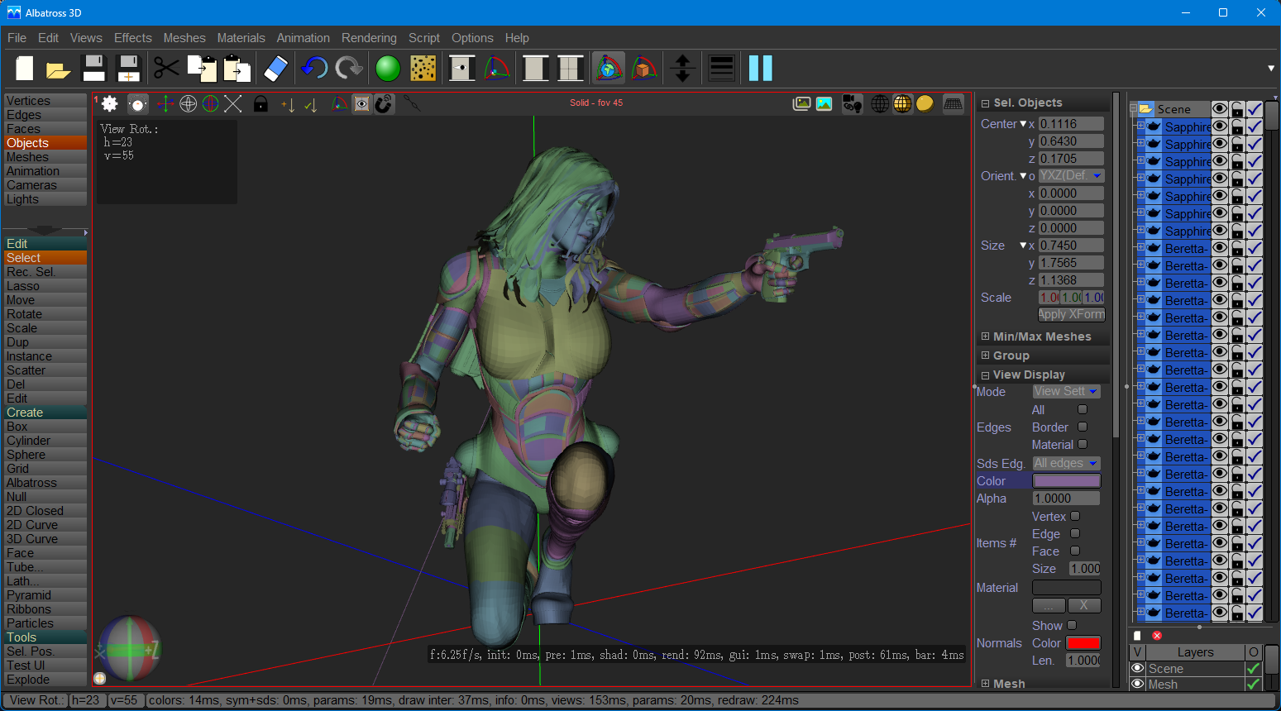Select the black wireframe globe icon

[880, 103]
